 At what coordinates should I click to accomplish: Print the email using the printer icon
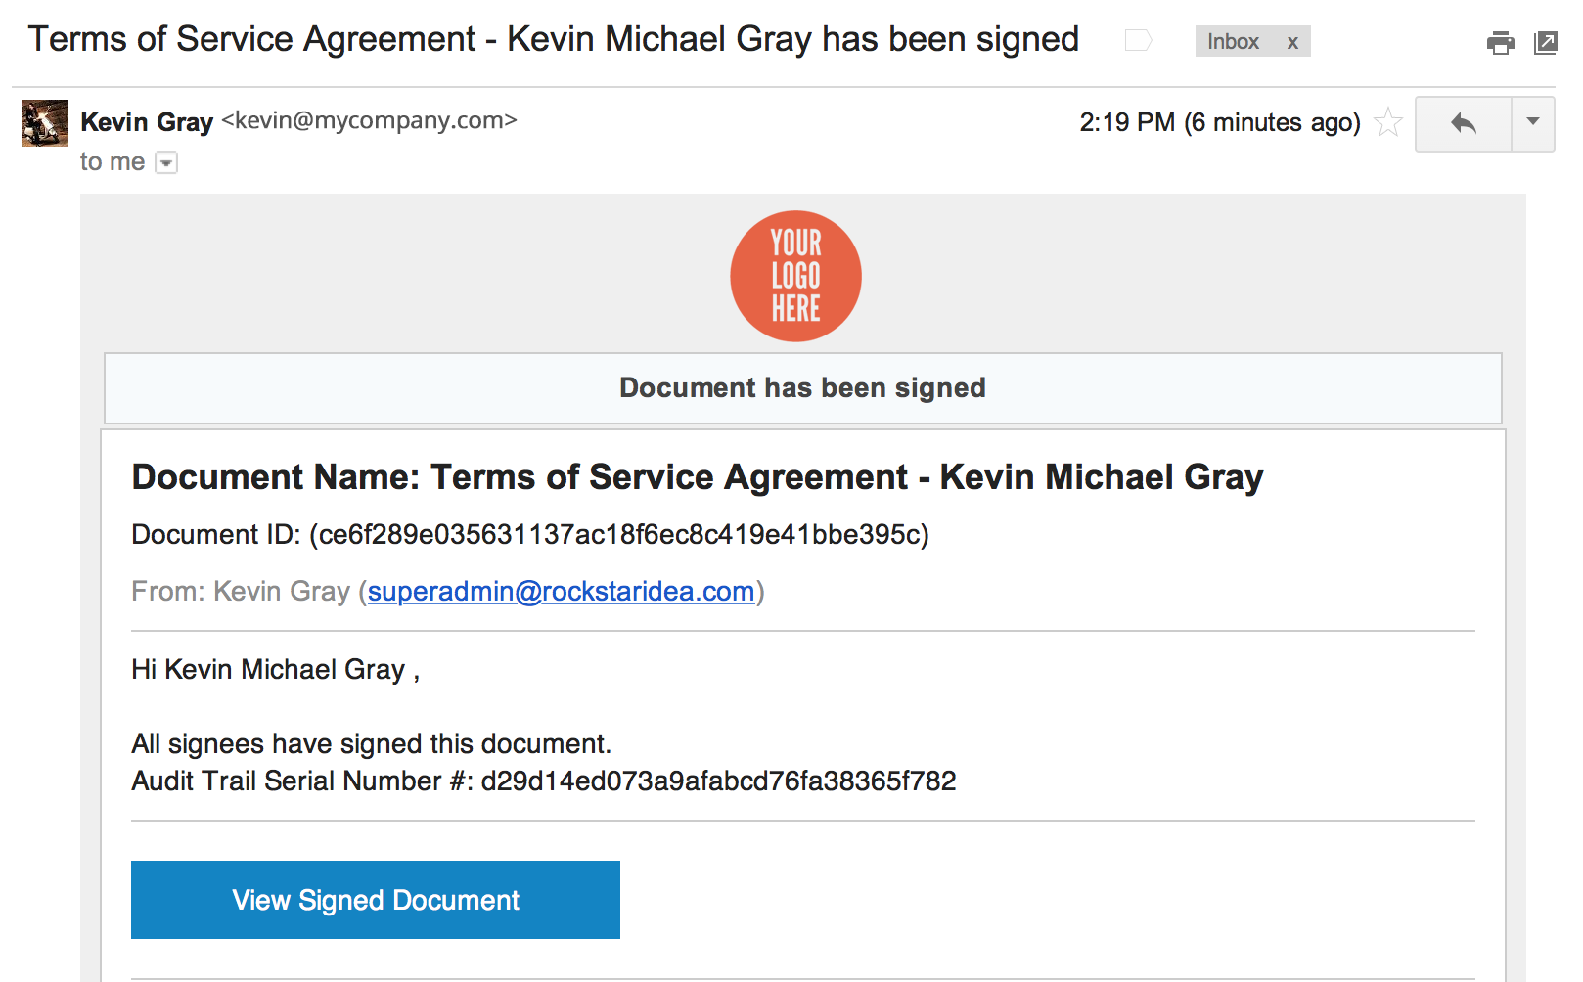[x=1500, y=43]
